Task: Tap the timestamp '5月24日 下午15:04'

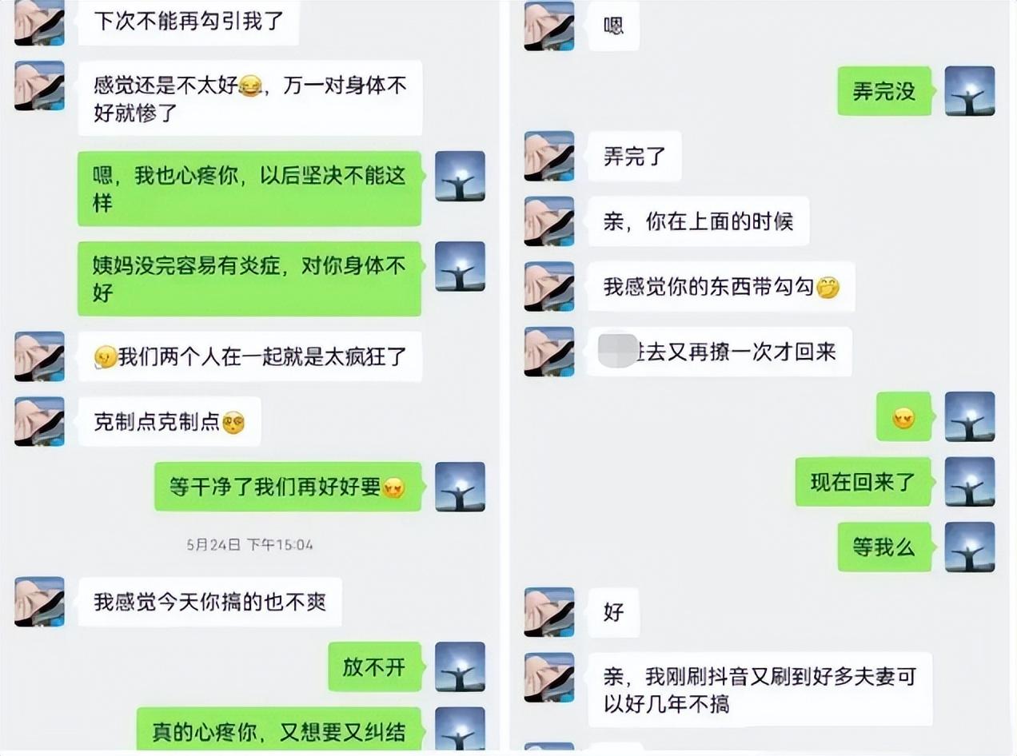Action: [x=249, y=545]
